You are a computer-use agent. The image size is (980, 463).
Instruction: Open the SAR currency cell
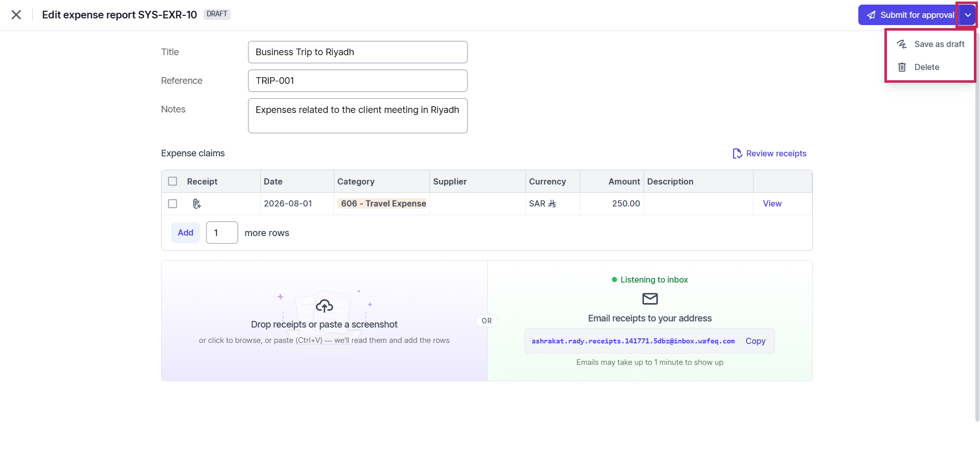[x=553, y=203]
